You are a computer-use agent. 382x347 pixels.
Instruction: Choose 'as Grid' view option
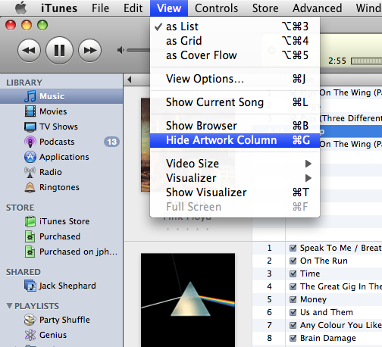click(x=235, y=41)
